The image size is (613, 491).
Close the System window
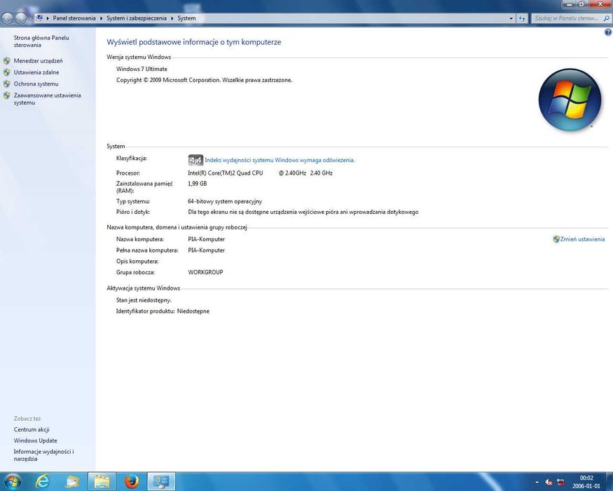(x=600, y=4)
